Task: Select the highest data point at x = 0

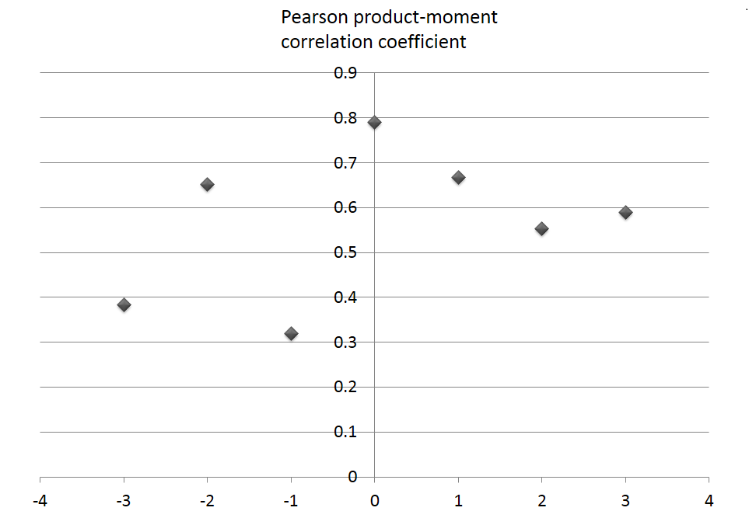Action: click(374, 122)
